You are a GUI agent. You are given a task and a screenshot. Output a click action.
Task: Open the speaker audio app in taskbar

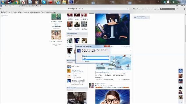[x=30, y=2]
